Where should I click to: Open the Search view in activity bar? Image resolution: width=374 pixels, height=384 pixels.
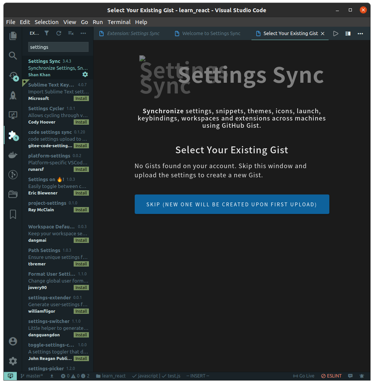13,56
